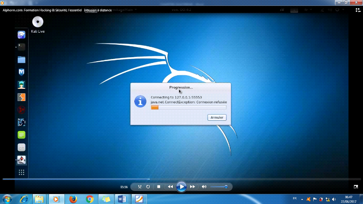
Task: Skip forward with the next button
Action: 192,187
